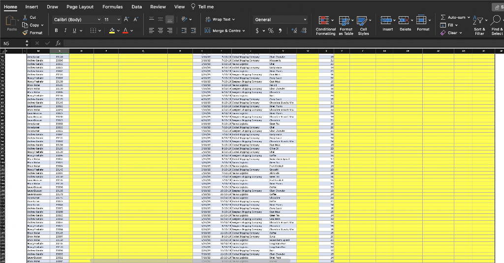
Task: Click into the formula bar field
Action: coord(283,43)
